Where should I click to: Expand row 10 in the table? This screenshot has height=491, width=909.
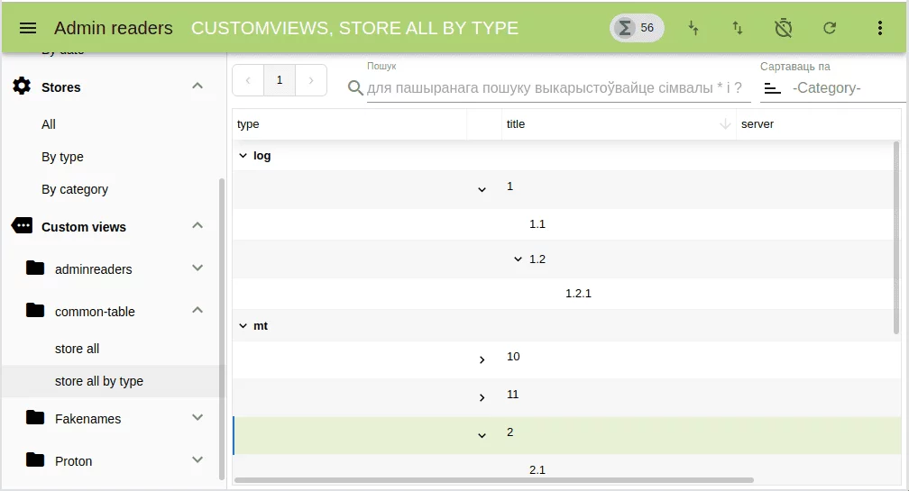tap(482, 359)
